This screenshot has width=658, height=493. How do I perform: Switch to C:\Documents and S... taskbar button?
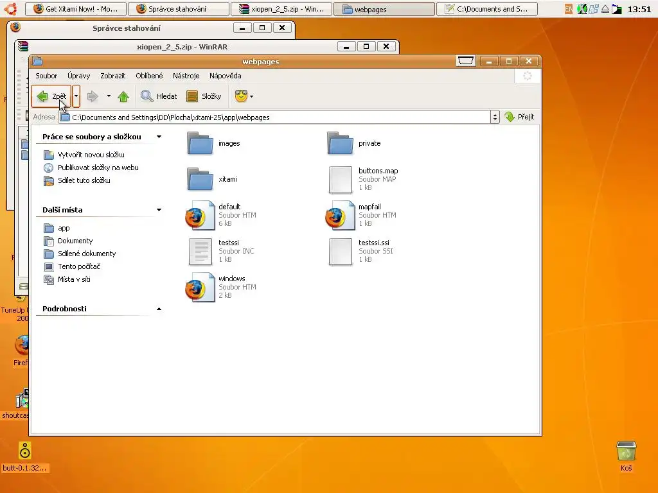[x=487, y=9]
